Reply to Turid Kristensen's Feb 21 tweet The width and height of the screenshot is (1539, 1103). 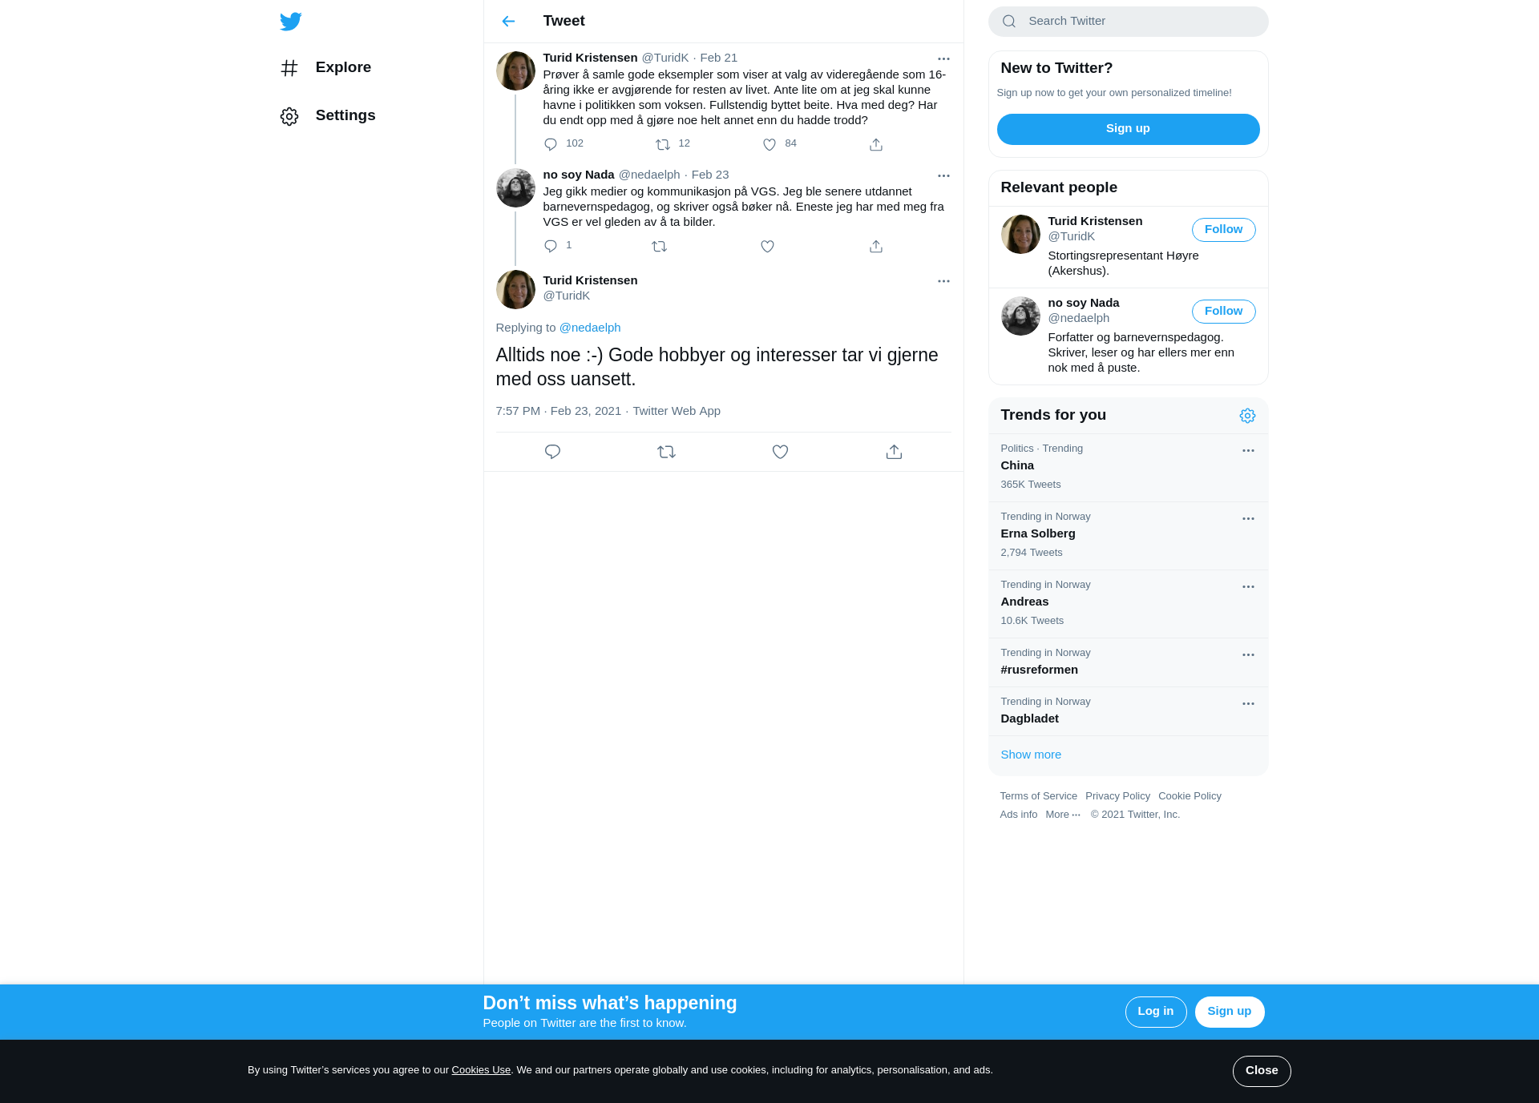pyautogui.click(x=551, y=144)
